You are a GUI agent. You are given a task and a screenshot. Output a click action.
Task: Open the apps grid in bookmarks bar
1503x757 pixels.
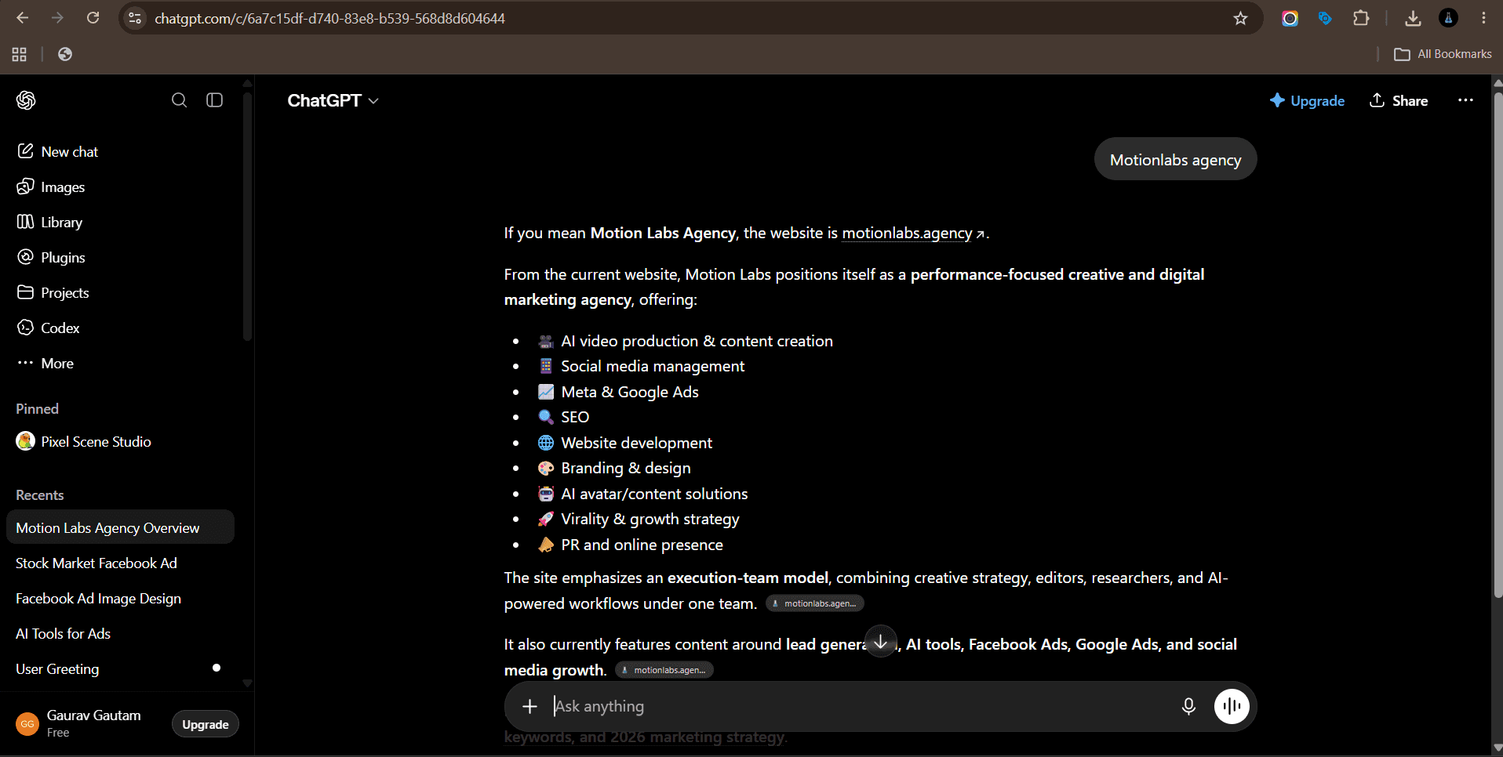point(20,54)
